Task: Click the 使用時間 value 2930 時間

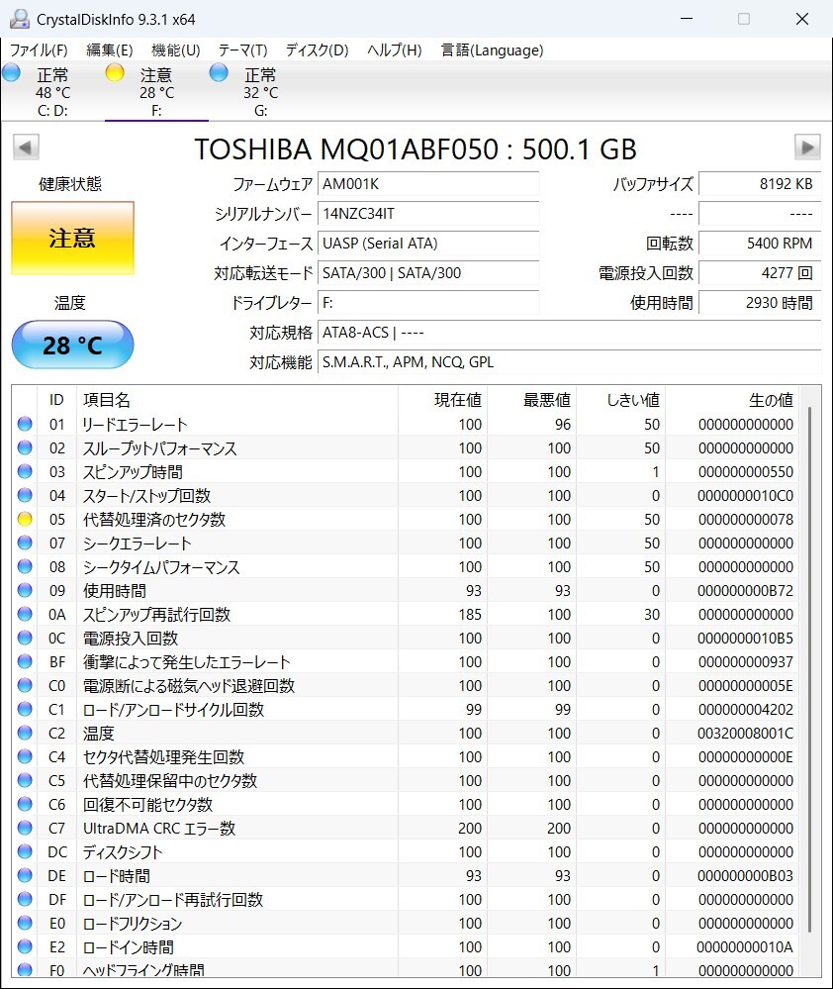Action: click(x=760, y=303)
